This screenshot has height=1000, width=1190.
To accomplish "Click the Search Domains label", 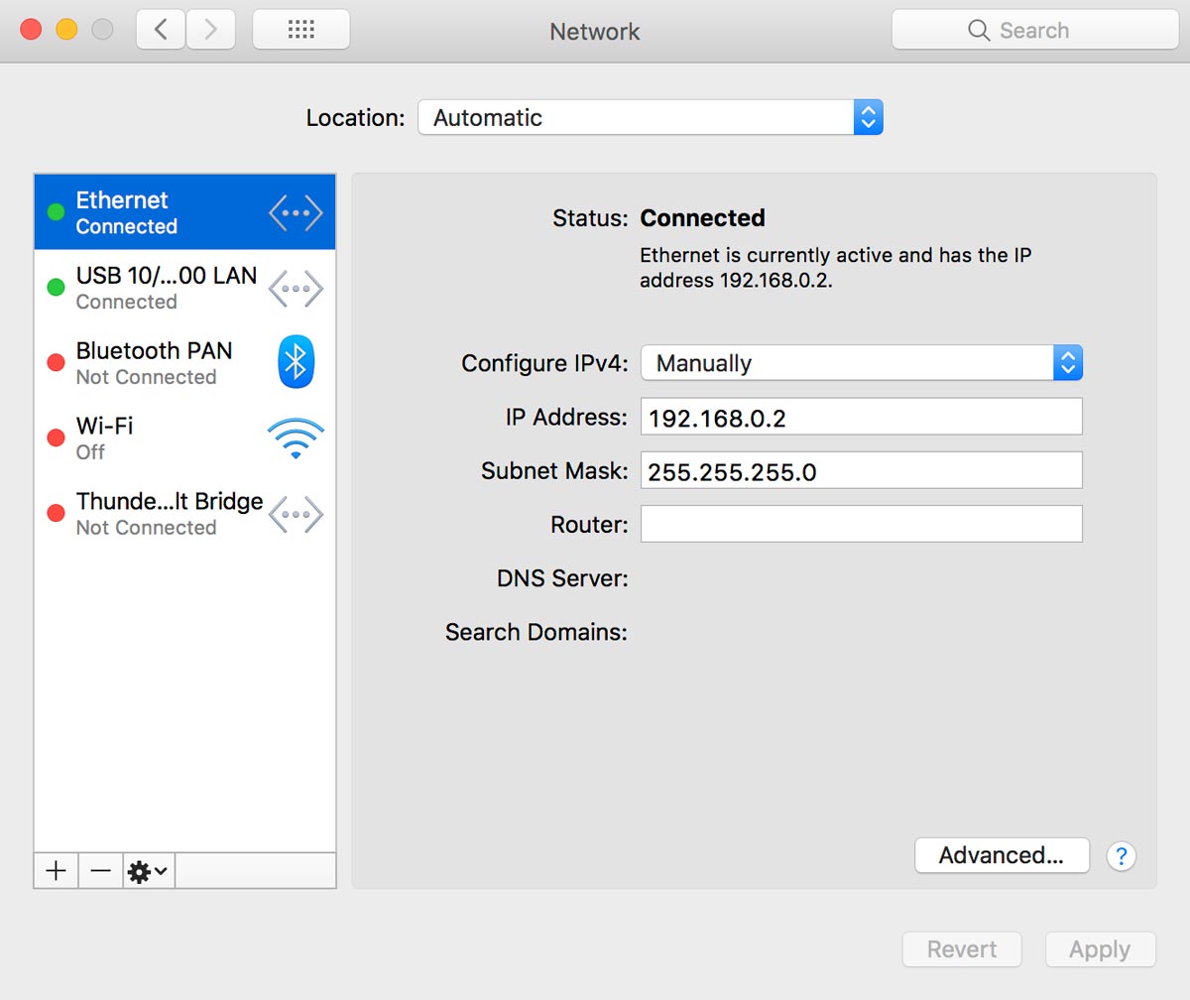I will [x=536, y=632].
